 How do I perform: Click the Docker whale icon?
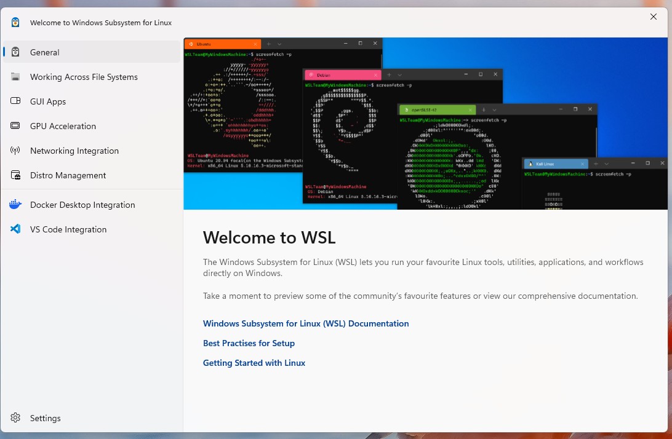click(x=16, y=205)
